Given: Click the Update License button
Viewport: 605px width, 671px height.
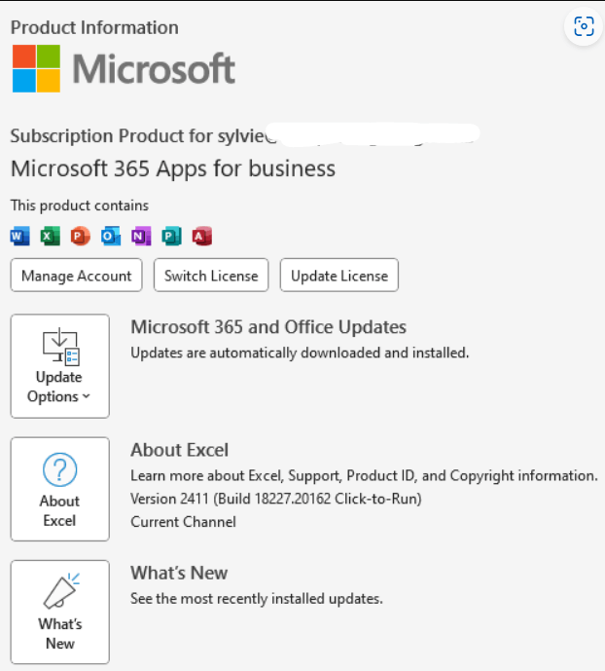Looking at the screenshot, I should 339,276.
